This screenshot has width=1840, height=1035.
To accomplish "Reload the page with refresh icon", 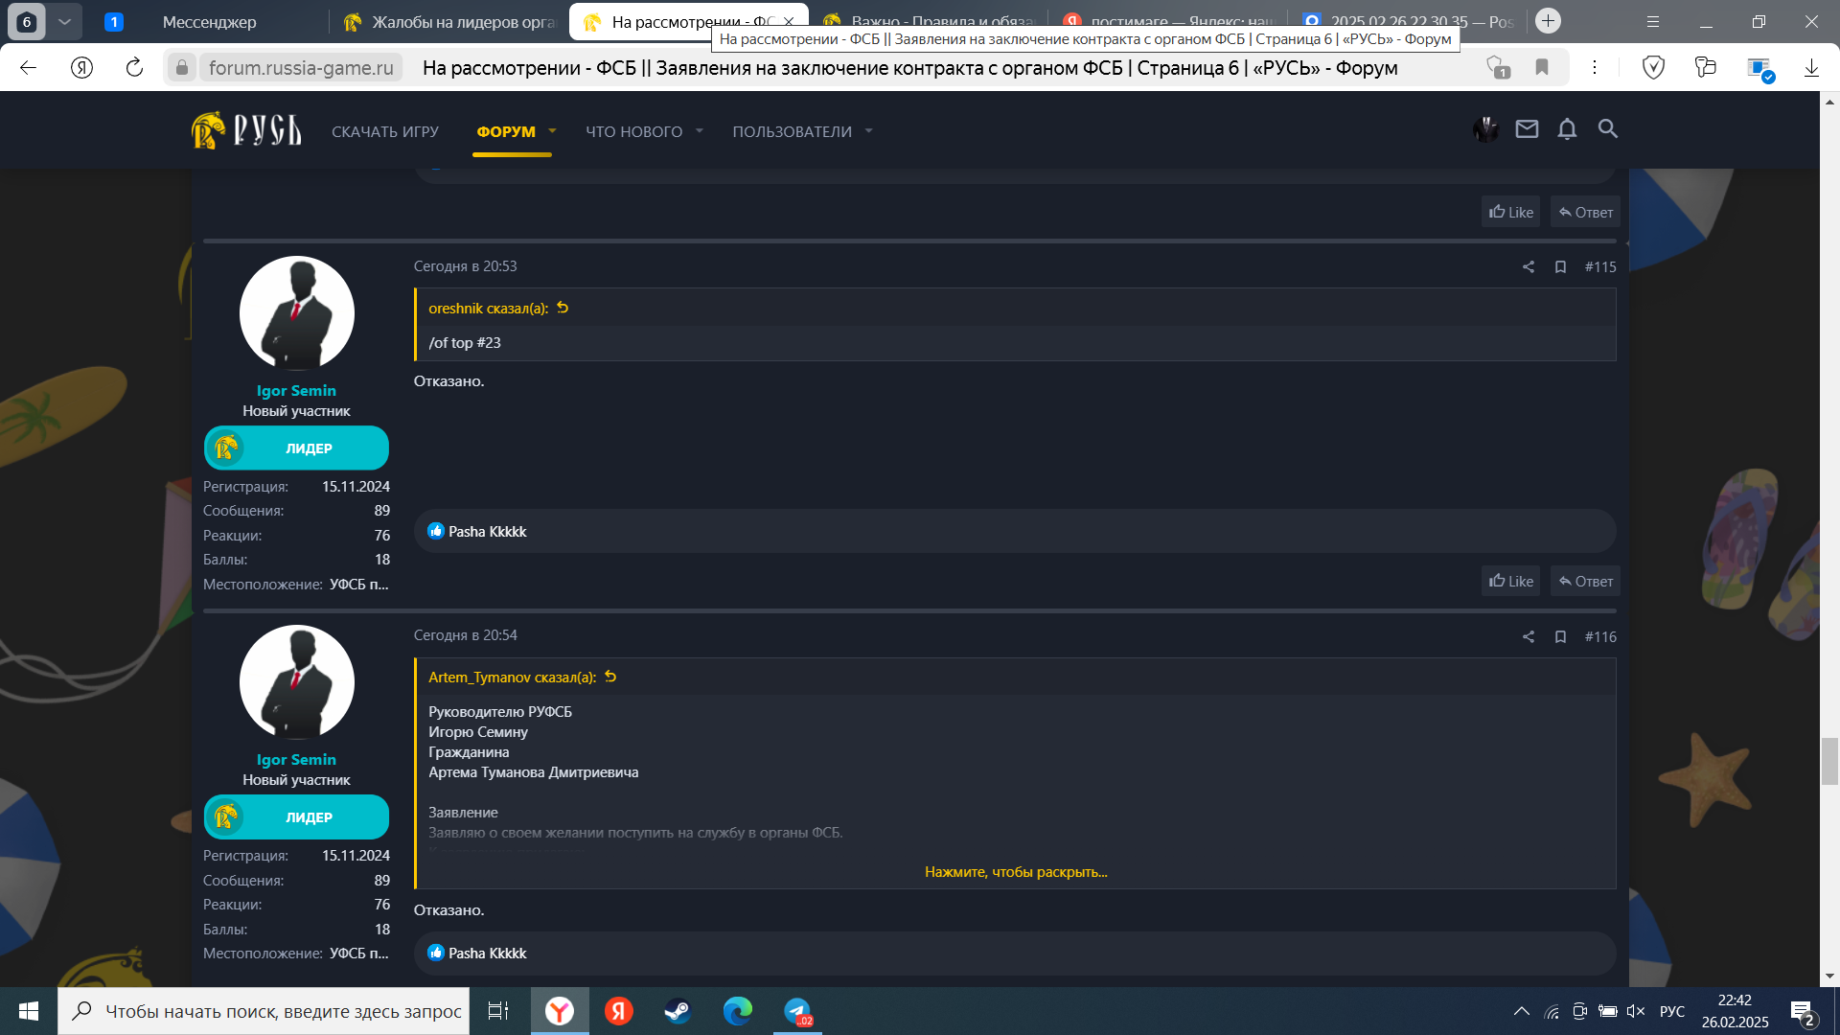I will coord(134,68).
